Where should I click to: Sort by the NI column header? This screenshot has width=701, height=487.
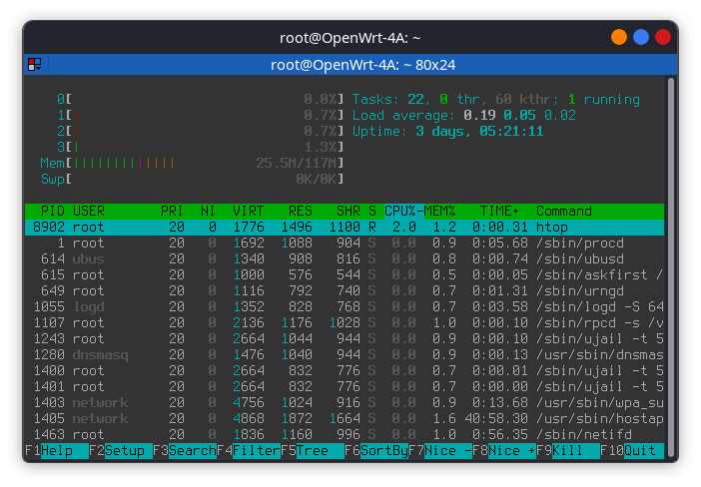pyautogui.click(x=208, y=211)
